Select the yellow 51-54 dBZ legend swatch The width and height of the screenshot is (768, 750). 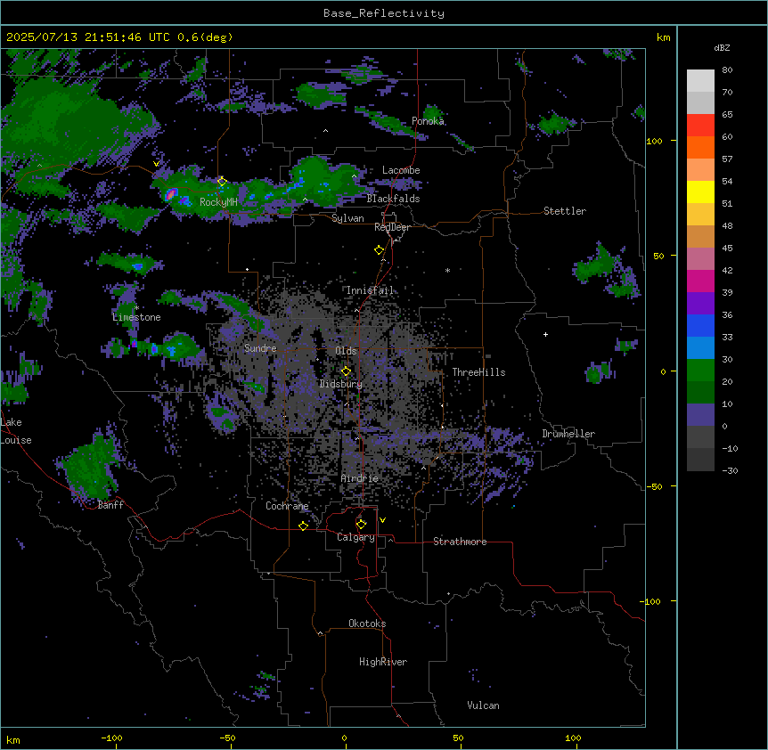700,192
